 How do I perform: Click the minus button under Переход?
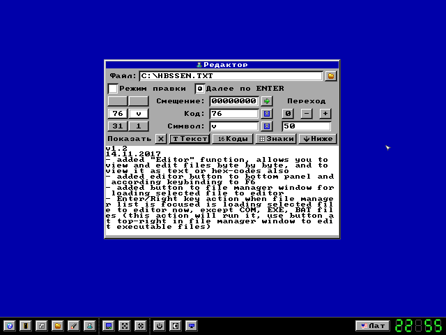(x=307, y=114)
